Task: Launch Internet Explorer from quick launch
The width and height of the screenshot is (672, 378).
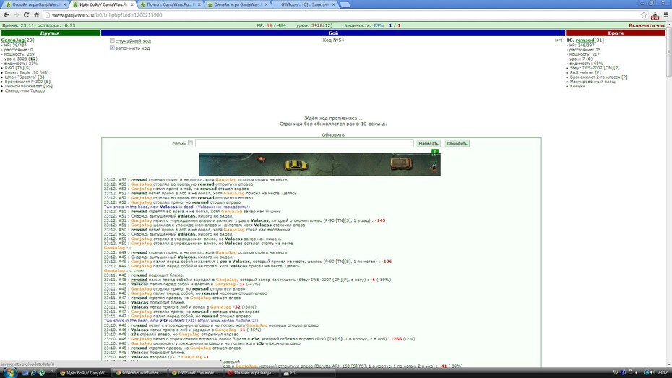Action: (33, 373)
